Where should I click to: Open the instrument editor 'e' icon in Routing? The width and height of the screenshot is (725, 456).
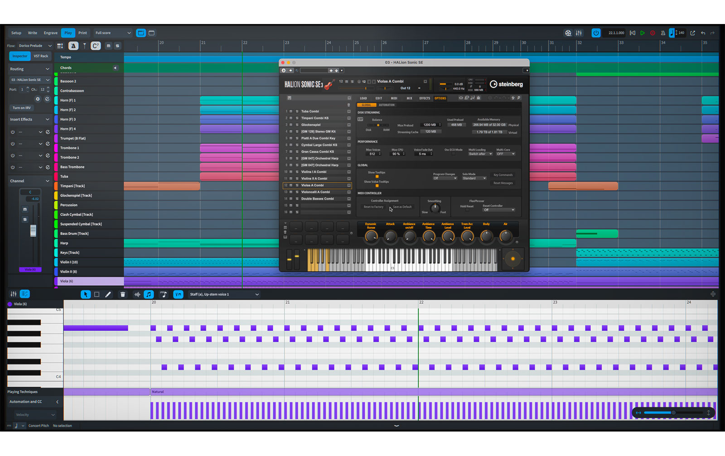click(x=47, y=99)
